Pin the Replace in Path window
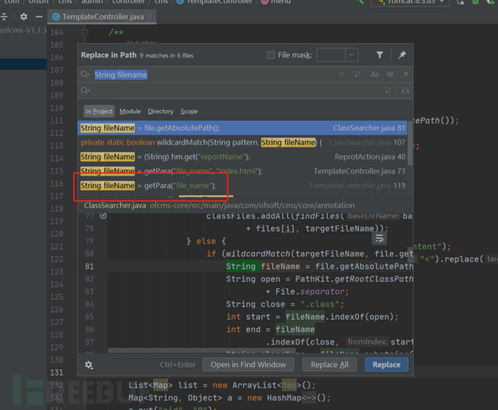 tap(402, 55)
